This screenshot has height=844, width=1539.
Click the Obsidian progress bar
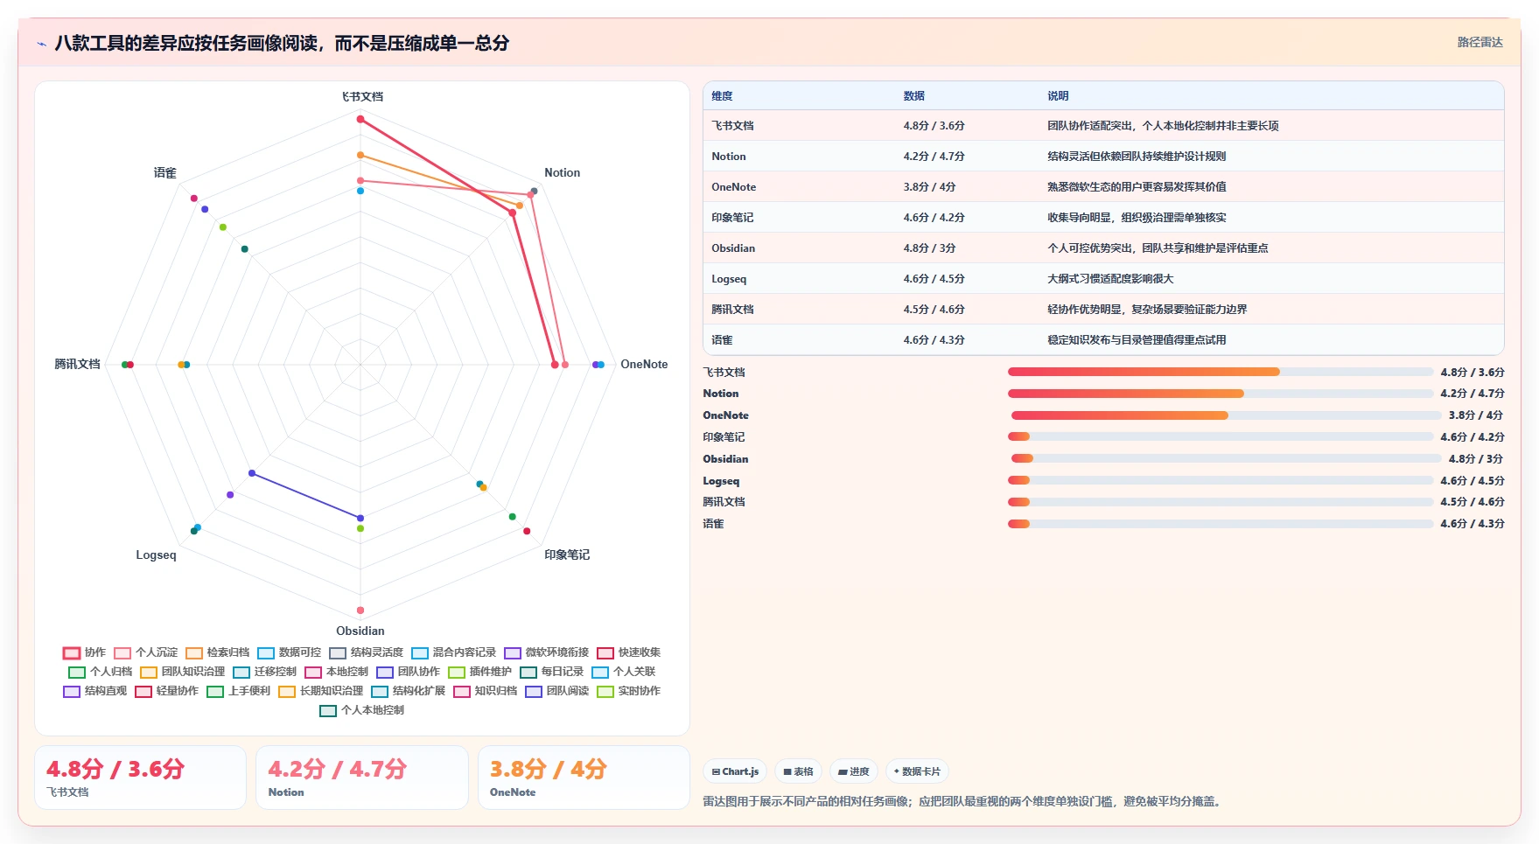point(1226,458)
